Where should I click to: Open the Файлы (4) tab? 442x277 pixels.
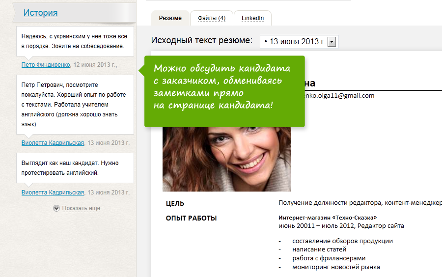pyautogui.click(x=212, y=18)
